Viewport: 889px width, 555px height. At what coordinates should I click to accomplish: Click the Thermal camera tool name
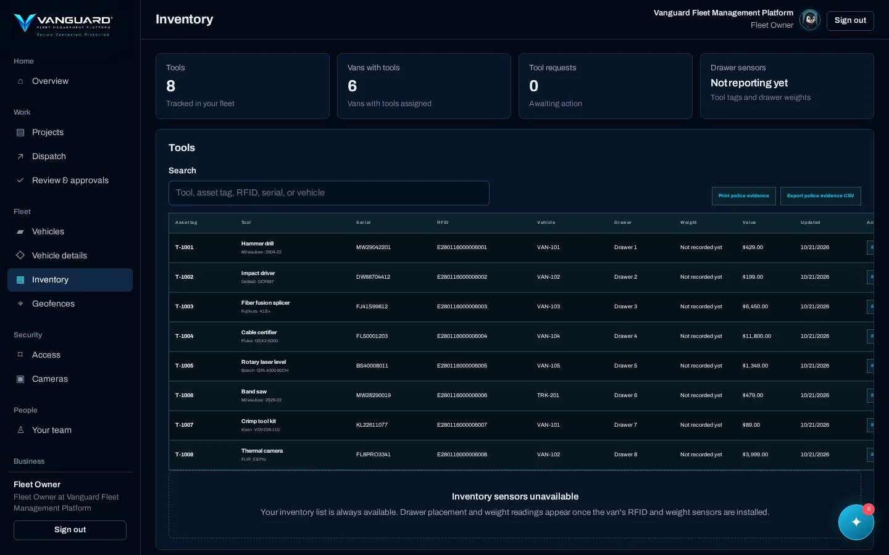262,451
